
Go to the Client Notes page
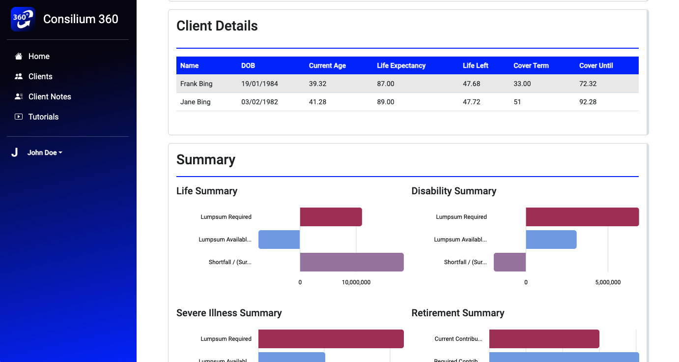click(50, 97)
